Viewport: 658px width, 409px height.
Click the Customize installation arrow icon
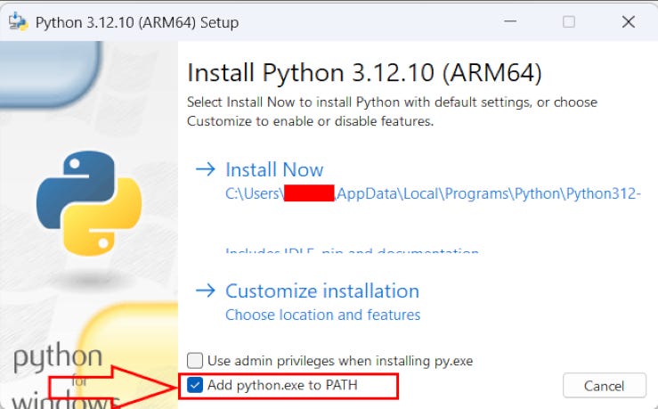[206, 290]
